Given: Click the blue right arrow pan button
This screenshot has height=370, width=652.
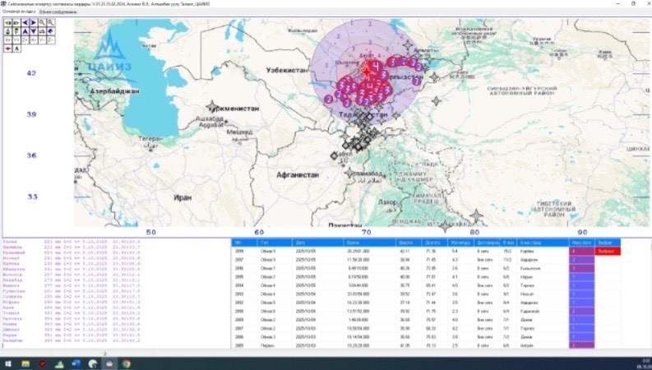Looking at the screenshot, I should (34, 22).
